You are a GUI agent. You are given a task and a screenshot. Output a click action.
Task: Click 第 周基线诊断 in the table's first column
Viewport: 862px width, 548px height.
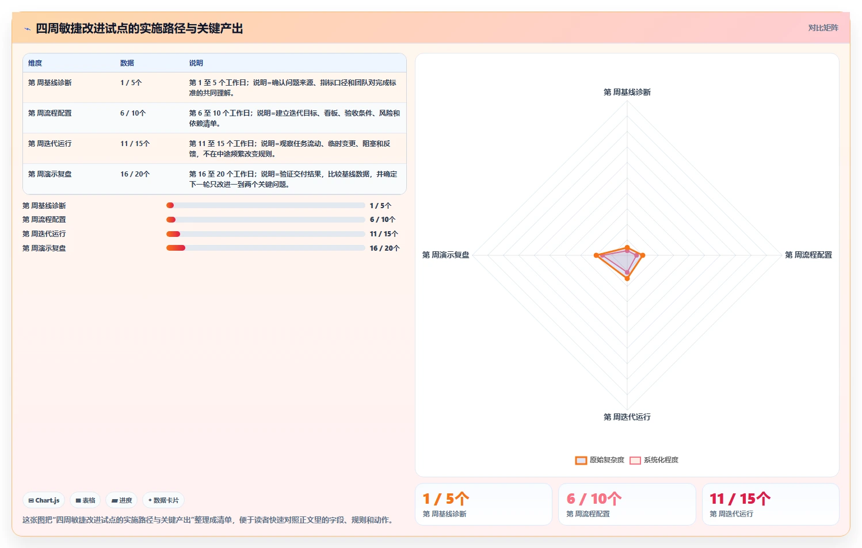coord(50,83)
